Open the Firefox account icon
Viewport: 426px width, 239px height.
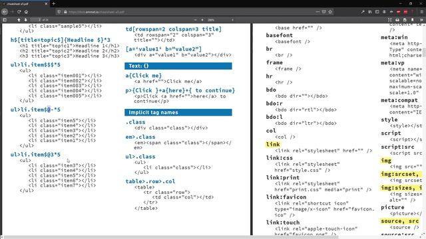click(384, 12)
